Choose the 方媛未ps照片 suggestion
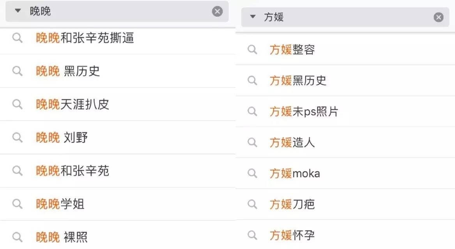The width and height of the screenshot is (455, 249). click(304, 112)
